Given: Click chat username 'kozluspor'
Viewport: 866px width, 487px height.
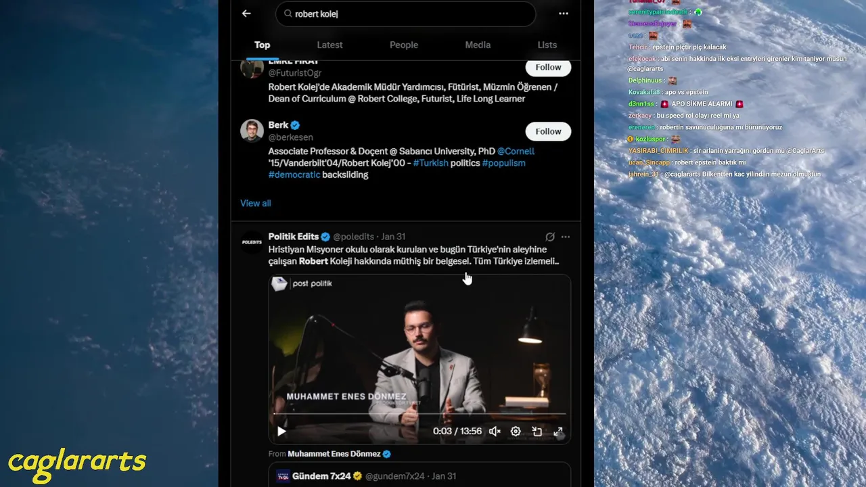Looking at the screenshot, I should click(649, 139).
